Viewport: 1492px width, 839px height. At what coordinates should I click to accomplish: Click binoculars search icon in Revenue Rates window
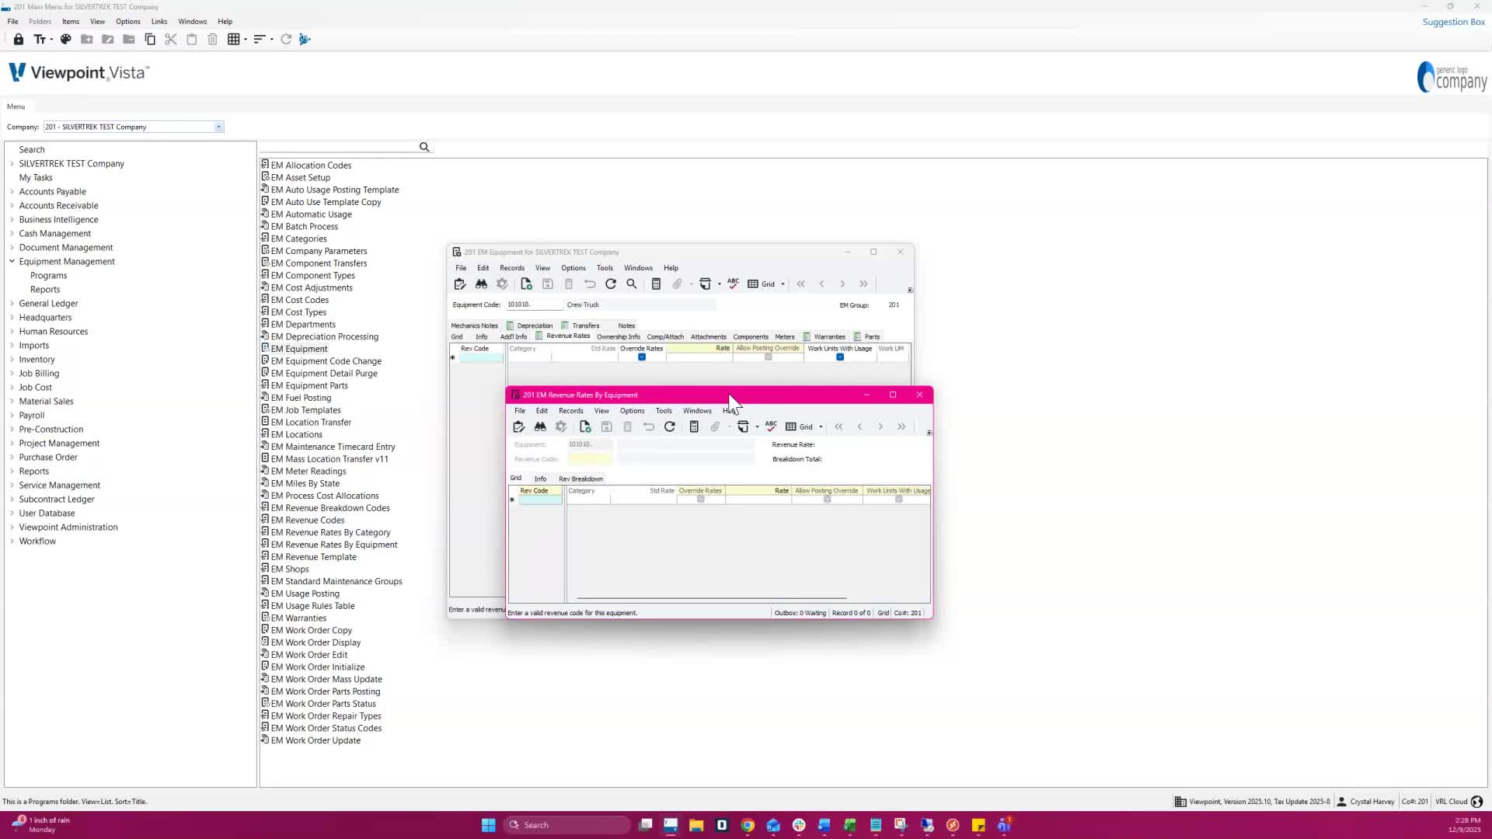[x=540, y=426]
